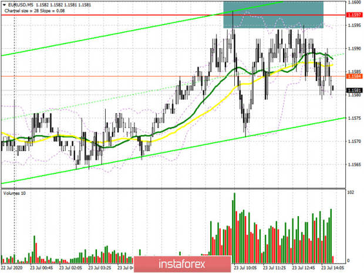This screenshot has height=273, width=364.
Task: Click the volume scale maximum value 102
Action: 350,193
